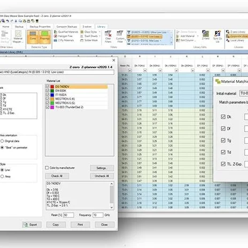Uncheck Td in Material Matching panel

(x=223, y=152)
